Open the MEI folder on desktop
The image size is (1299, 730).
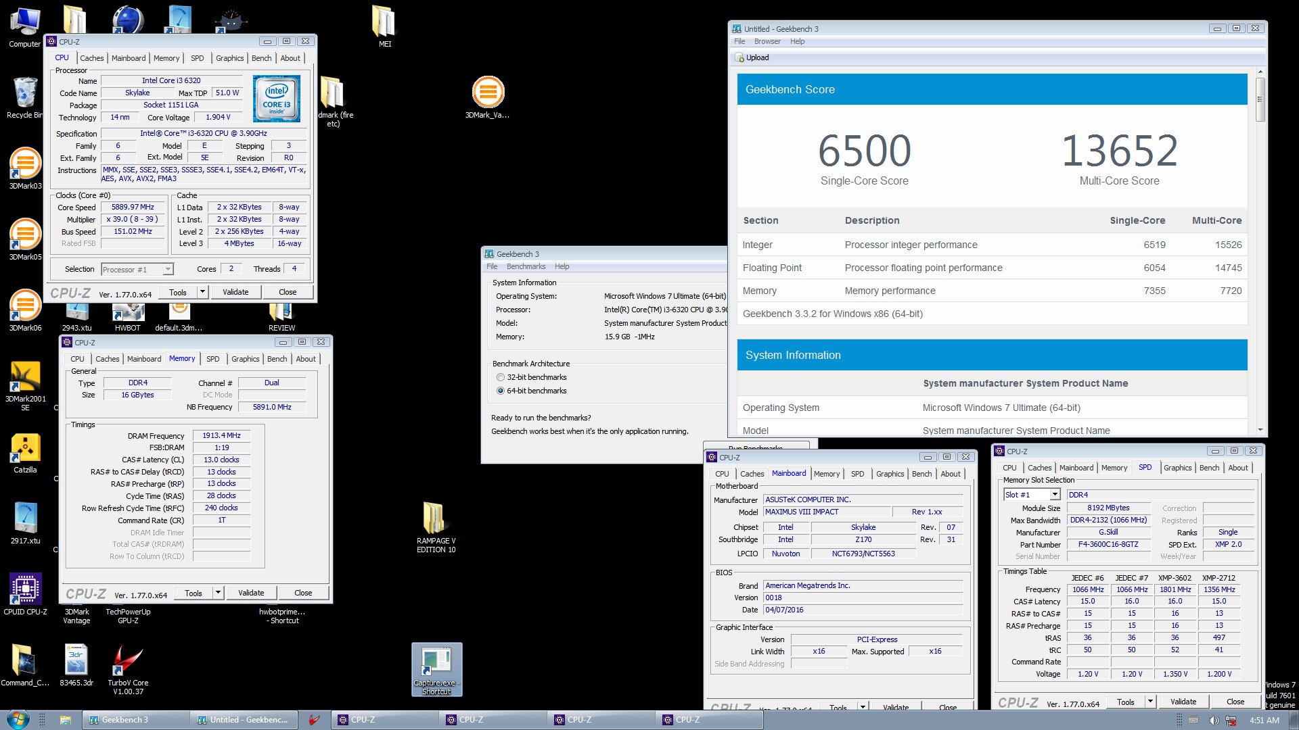click(384, 27)
